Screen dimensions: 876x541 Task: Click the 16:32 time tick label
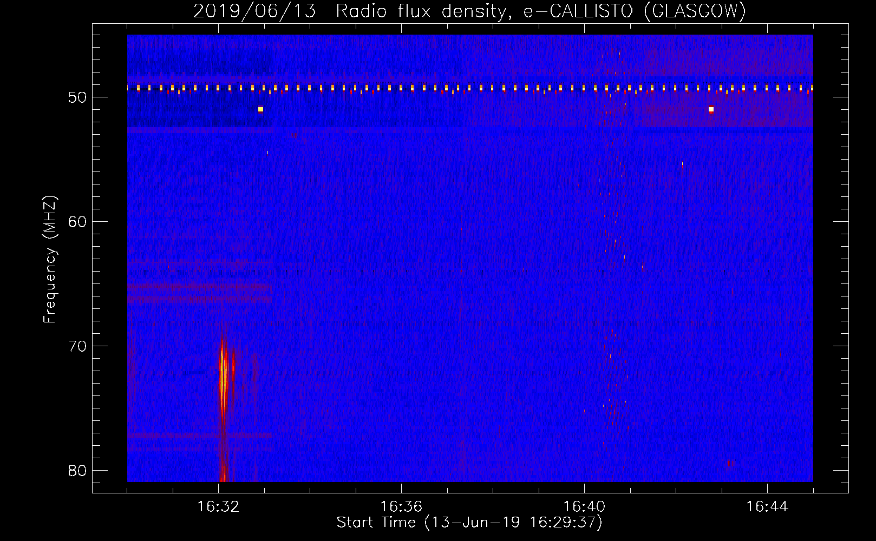[x=218, y=507]
